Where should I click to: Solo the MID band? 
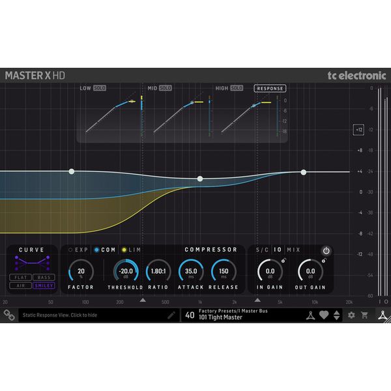pos(166,88)
